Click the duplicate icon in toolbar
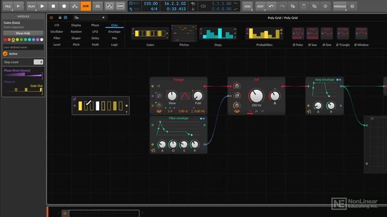Image resolution: width=387 pixels, height=217 pixels. point(314,7)
